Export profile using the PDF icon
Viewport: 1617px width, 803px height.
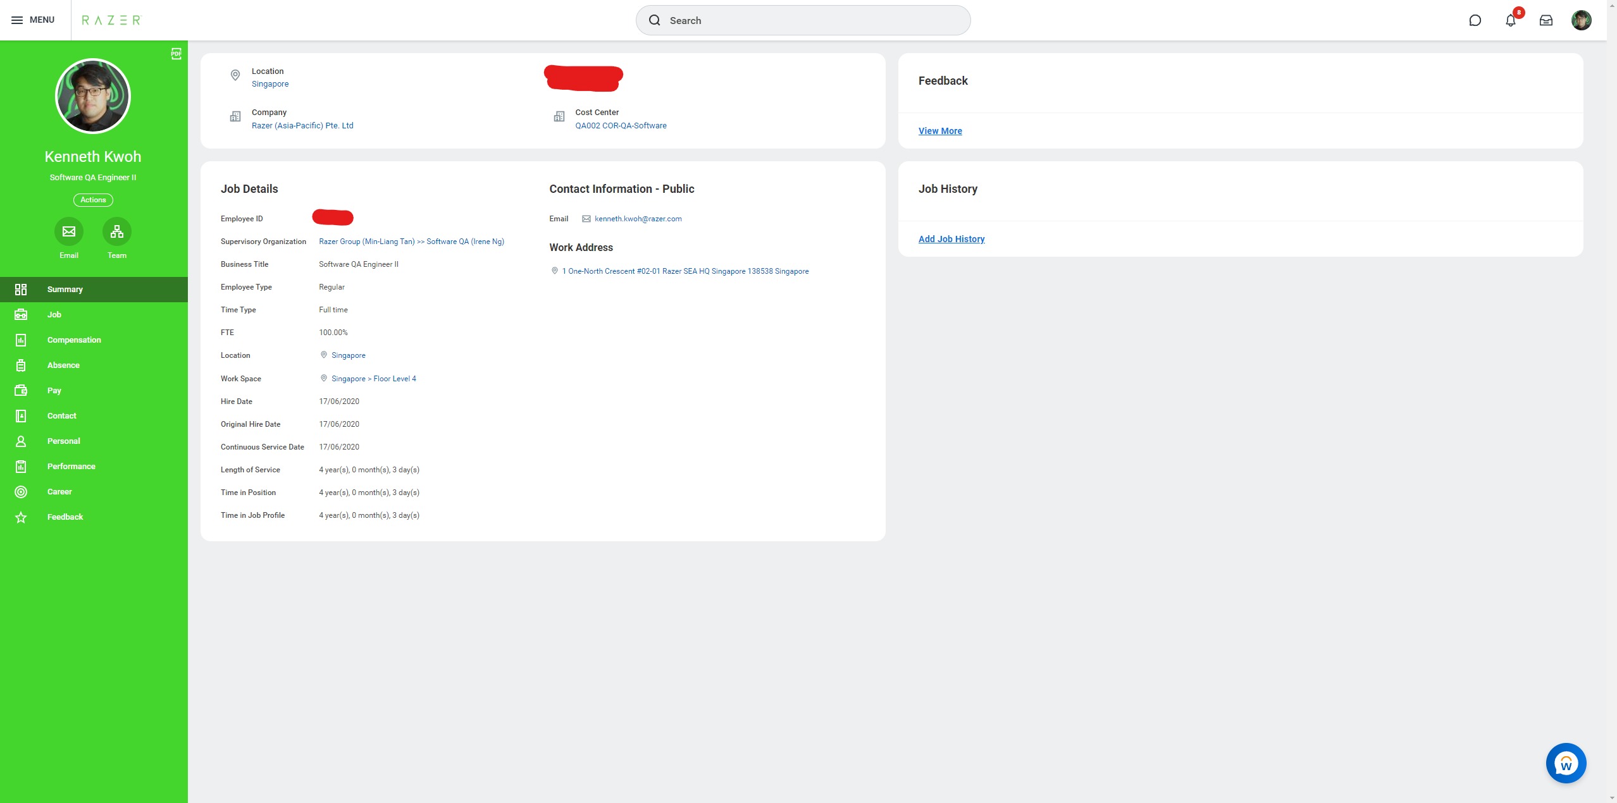point(177,54)
